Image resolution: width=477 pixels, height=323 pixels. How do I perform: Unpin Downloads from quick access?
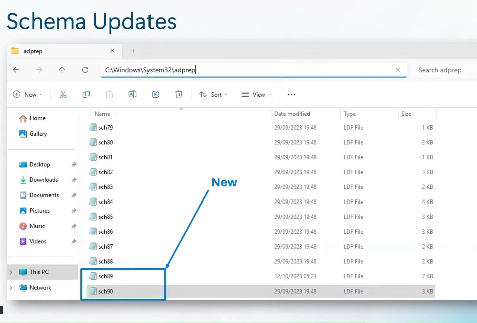(74, 180)
